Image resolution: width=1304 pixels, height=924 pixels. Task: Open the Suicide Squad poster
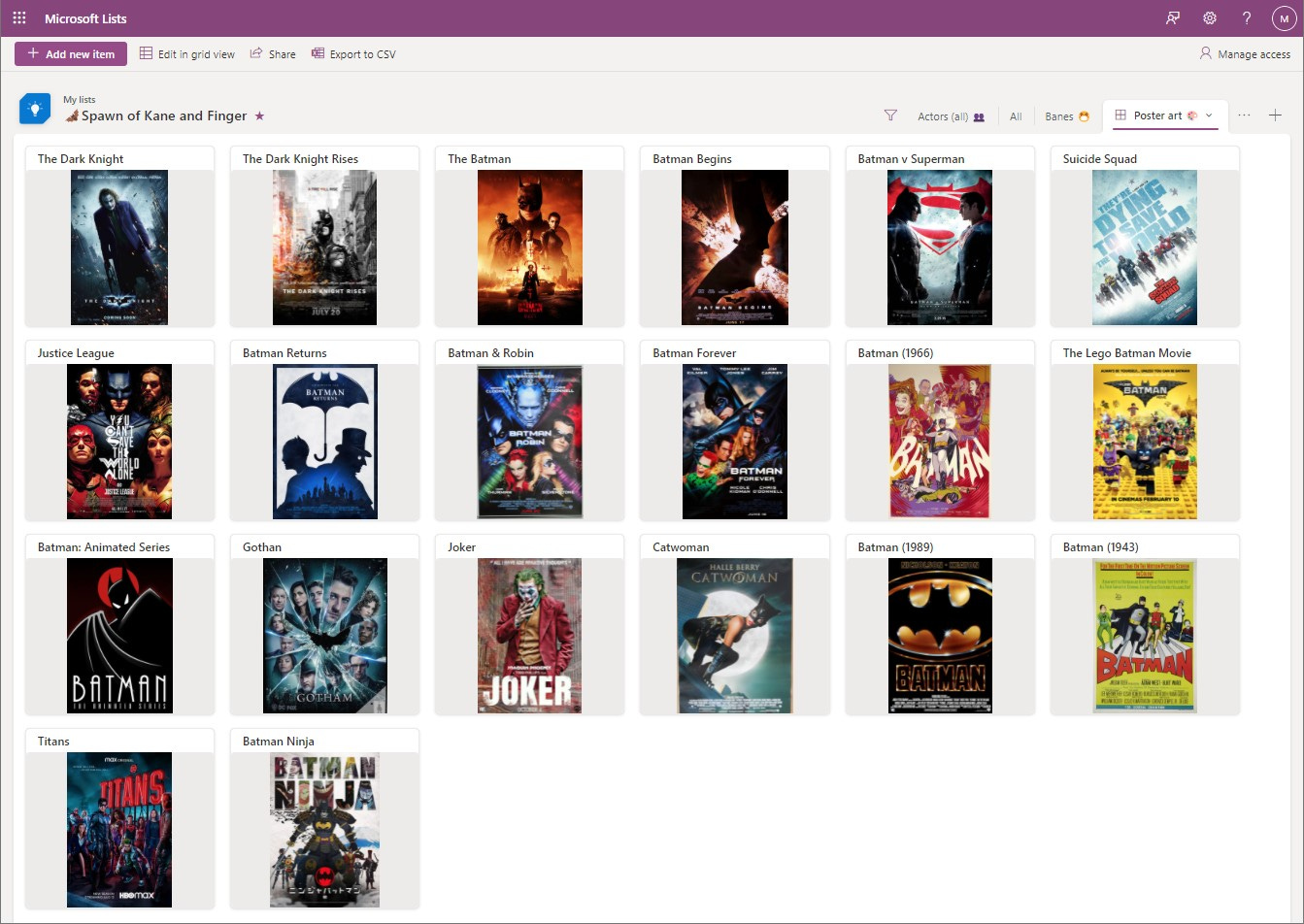pos(1145,247)
